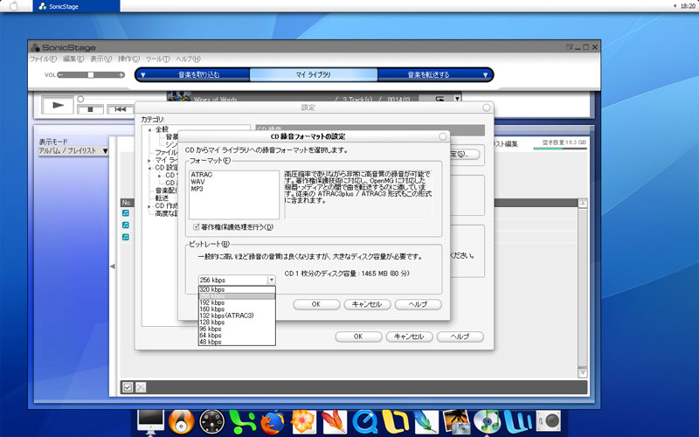
Task: Click the blue W dock icon
Action: coord(517,422)
